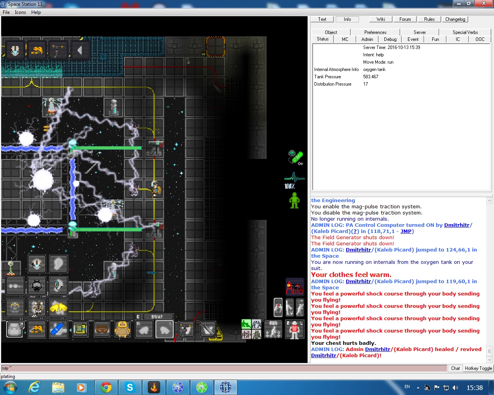Viewport: 494px width, 395px height.
Task: Click the headset ear slot
Action: (x=58, y=286)
